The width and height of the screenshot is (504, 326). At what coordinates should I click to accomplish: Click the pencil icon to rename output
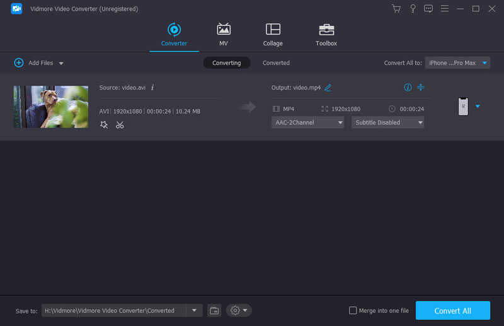328,88
